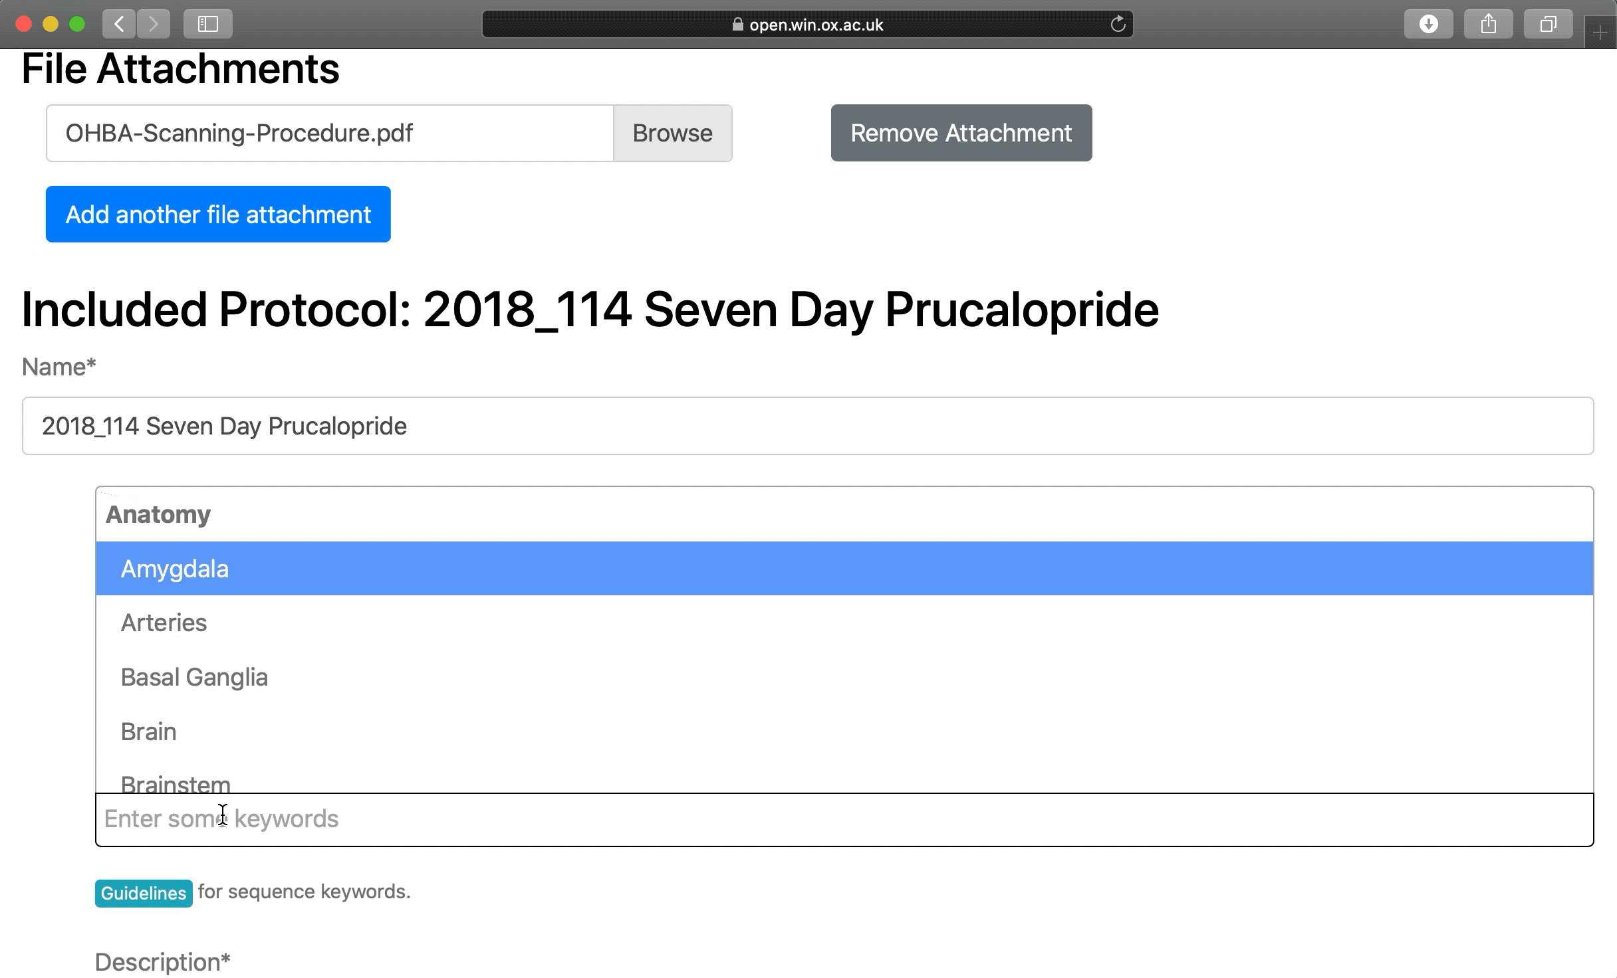This screenshot has height=978, width=1617.
Task: Reload the page with refresh icon
Action: (x=1118, y=25)
